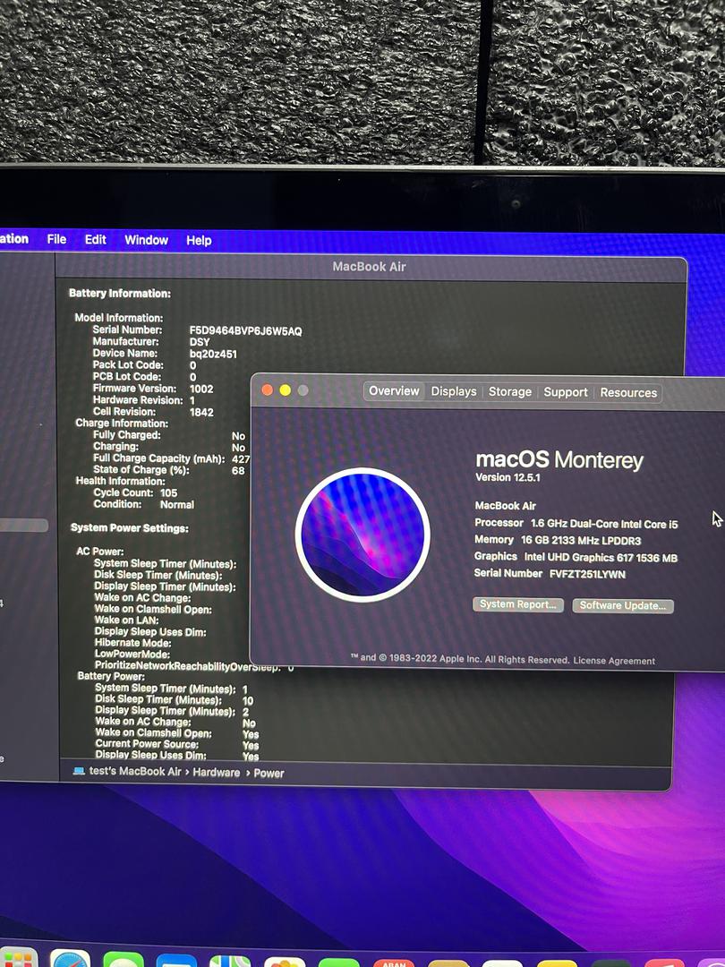This screenshot has width=725, height=967.
Task: Click the macOS Monterey title text
Action: click(559, 459)
